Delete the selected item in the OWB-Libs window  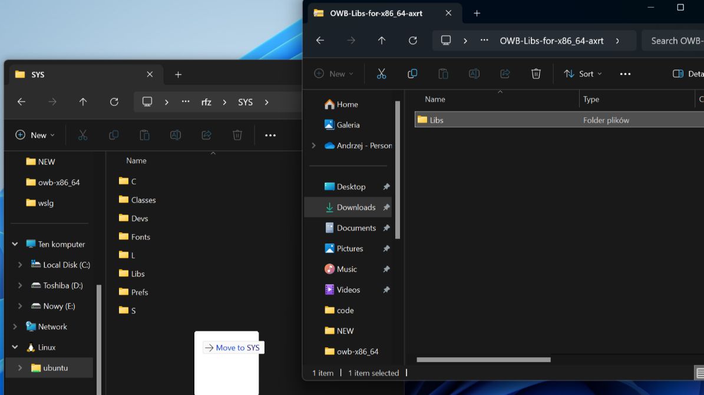click(536, 74)
